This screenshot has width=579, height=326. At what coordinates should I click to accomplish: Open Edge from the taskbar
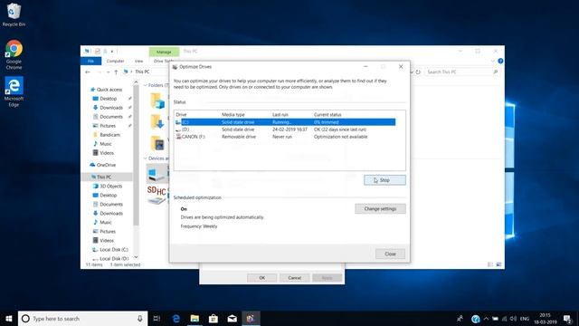tap(176, 318)
